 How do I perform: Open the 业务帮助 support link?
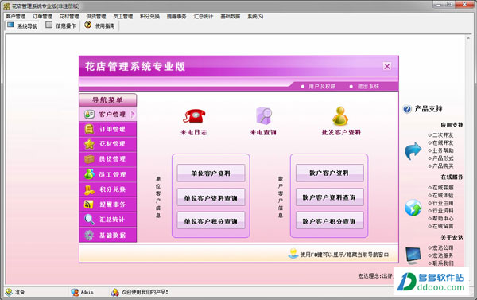click(443, 150)
